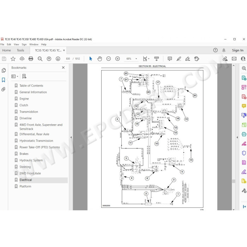Go to next page arrow
The height and width of the screenshot is (247, 247).
[x=58, y=59]
